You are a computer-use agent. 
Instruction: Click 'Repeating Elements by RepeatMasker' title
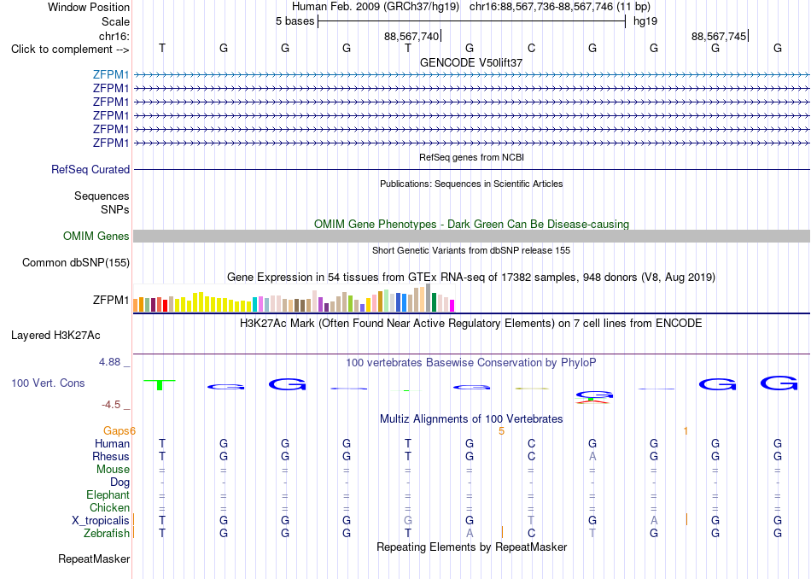click(472, 547)
